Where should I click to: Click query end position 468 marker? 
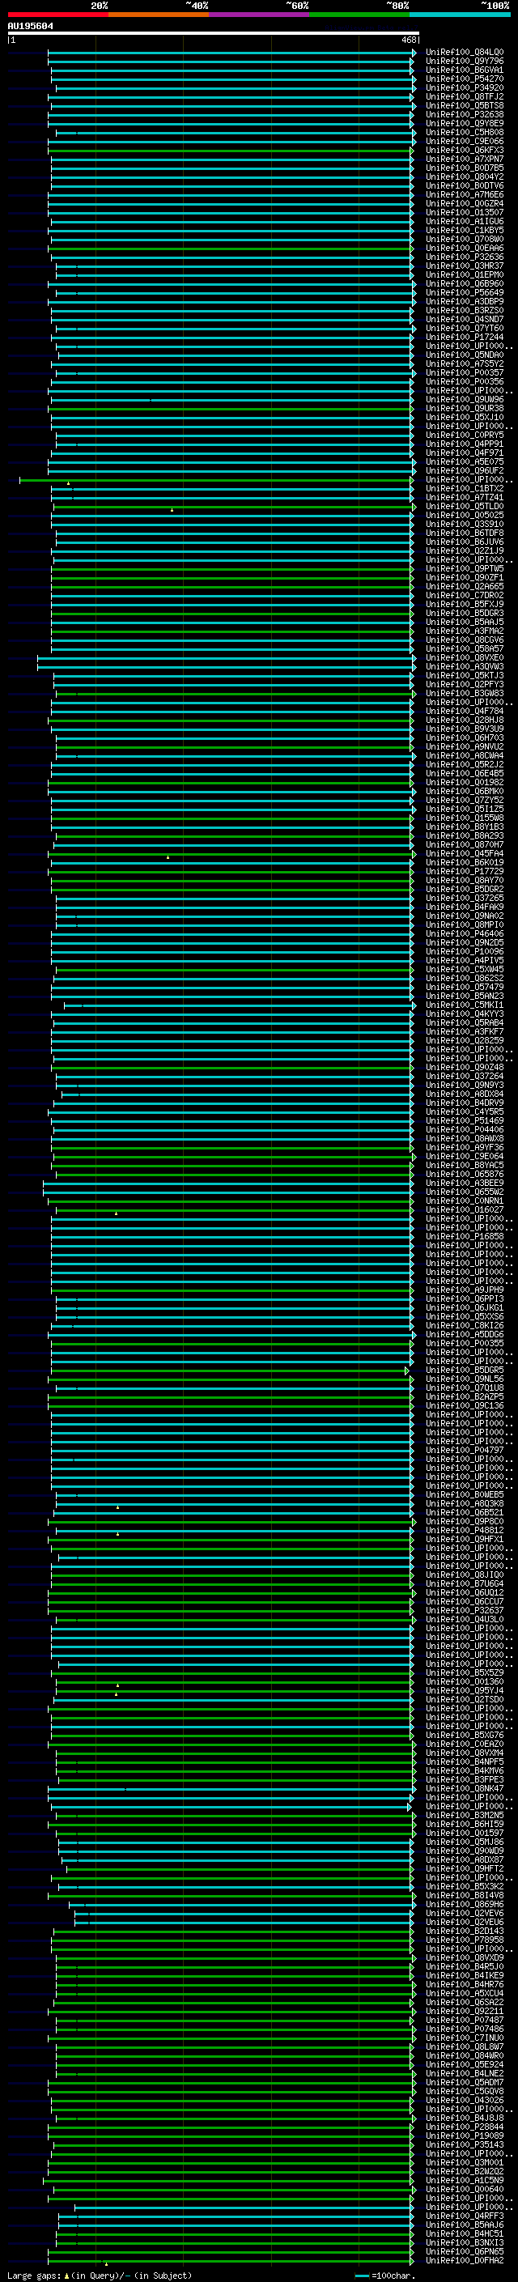click(409, 40)
